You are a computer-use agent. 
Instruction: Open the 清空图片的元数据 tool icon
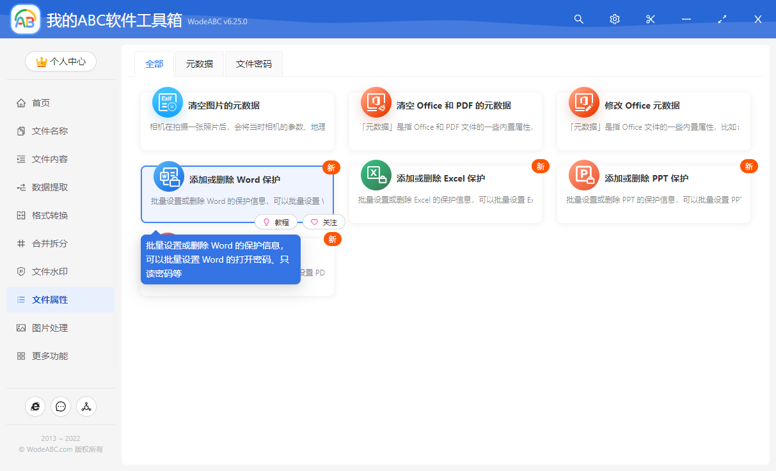(x=167, y=102)
